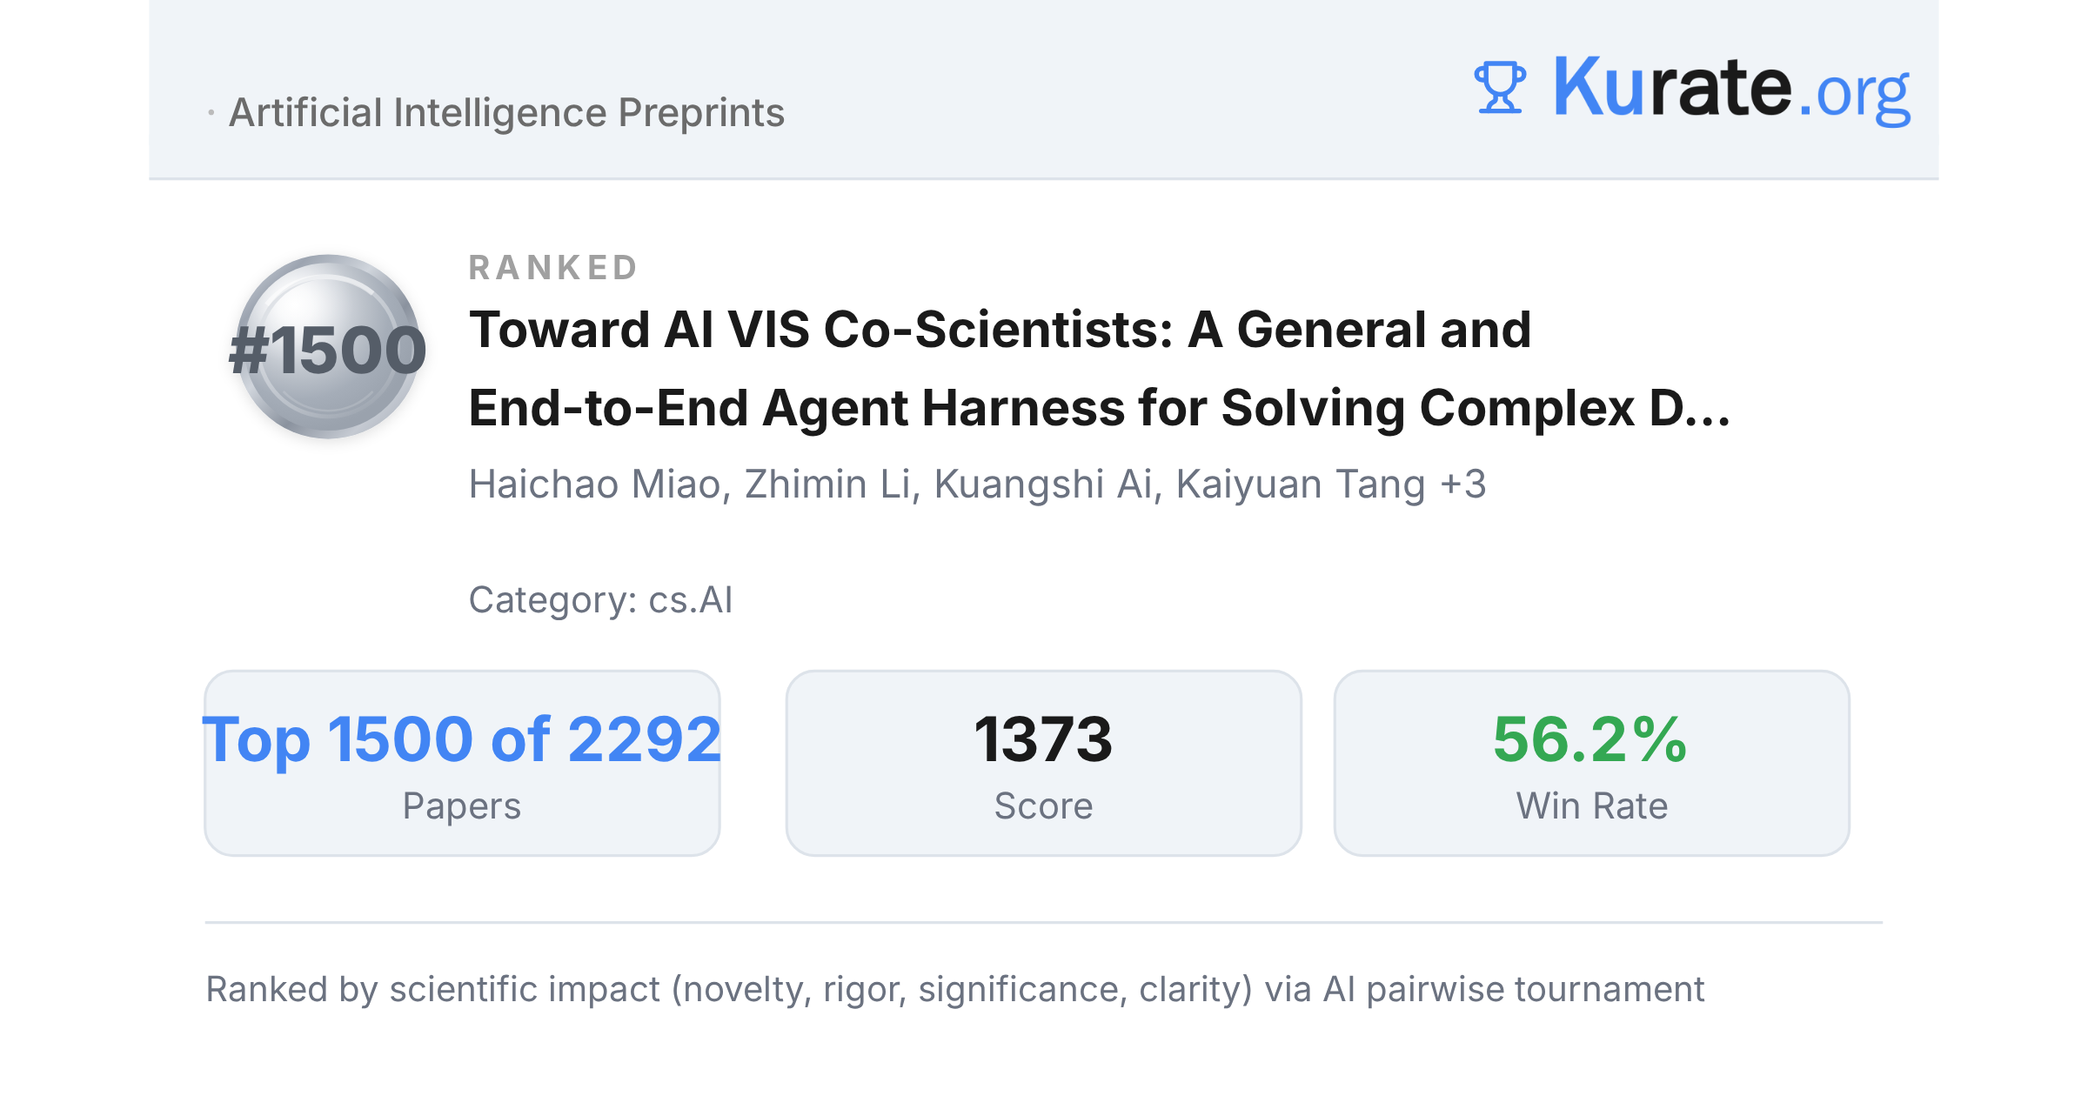Click the 56.2% win rate value
This screenshot has height=1096, width=2088.
click(x=1591, y=739)
